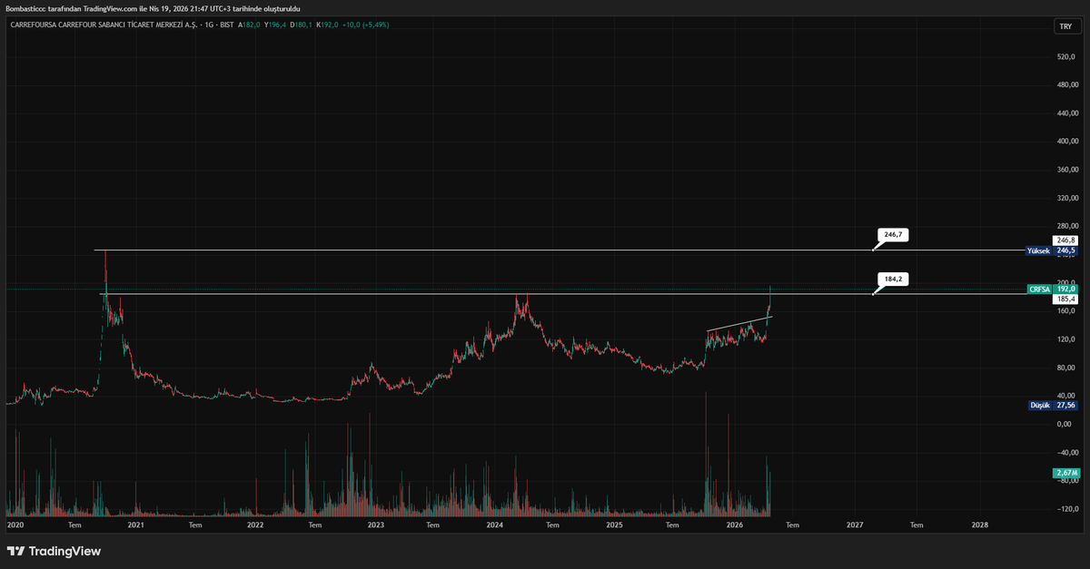Click the 2024 time axis label

click(495, 525)
